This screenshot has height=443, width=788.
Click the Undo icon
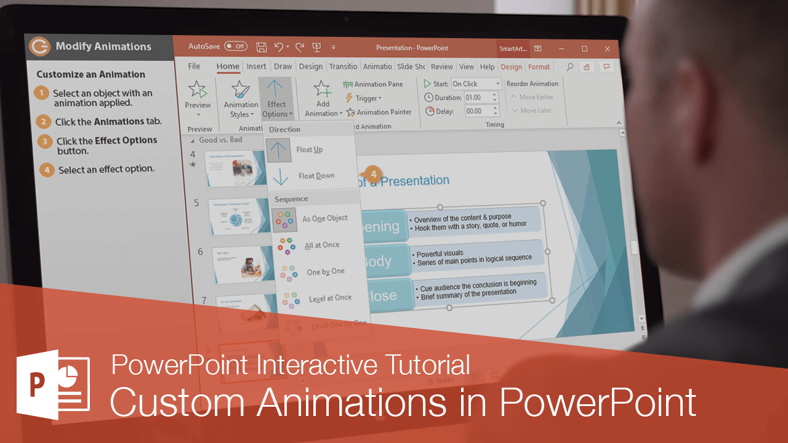coord(279,47)
